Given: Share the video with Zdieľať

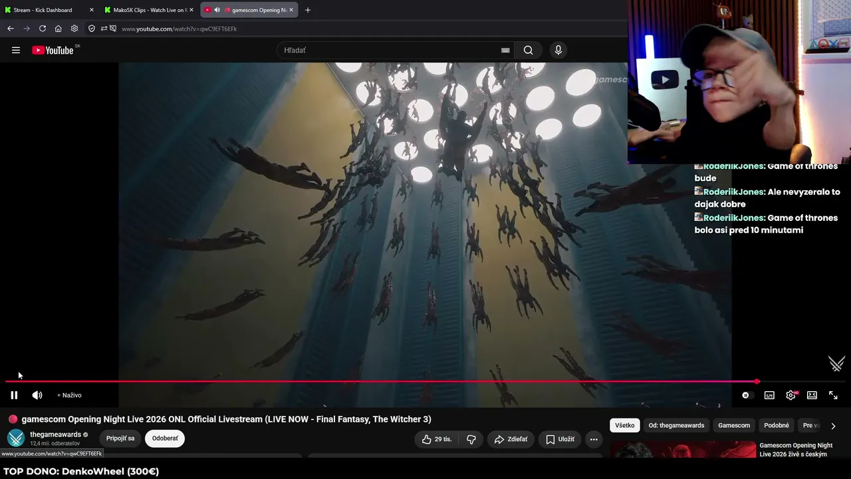Looking at the screenshot, I should coord(511,439).
